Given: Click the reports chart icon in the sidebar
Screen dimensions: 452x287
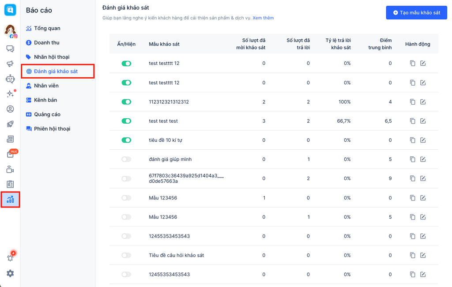Looking at the screenshot, I should 10,200.
